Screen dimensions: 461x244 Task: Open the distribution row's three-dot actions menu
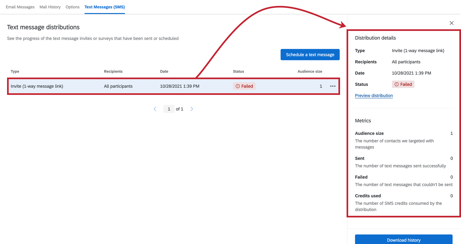point(332,86)
